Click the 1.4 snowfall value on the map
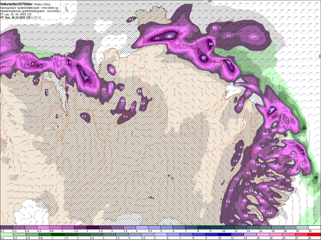Viewport: 321px width, 240px height. click(58, 58)
